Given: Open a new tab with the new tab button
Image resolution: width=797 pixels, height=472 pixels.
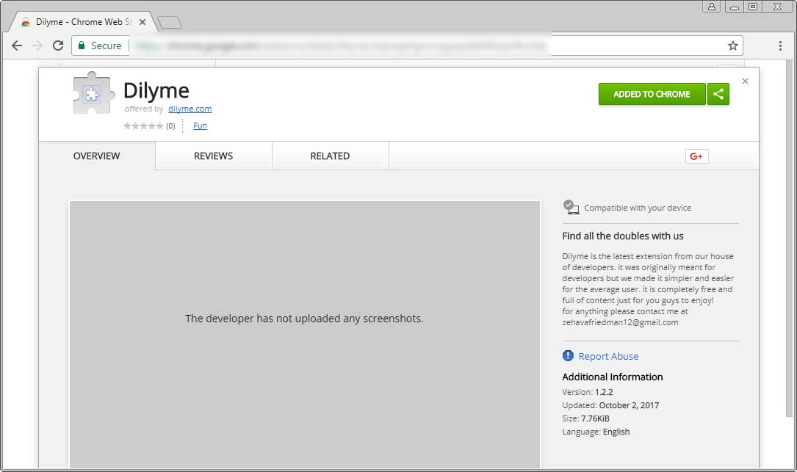Looking at the screenshot, I should click(170, 22).
